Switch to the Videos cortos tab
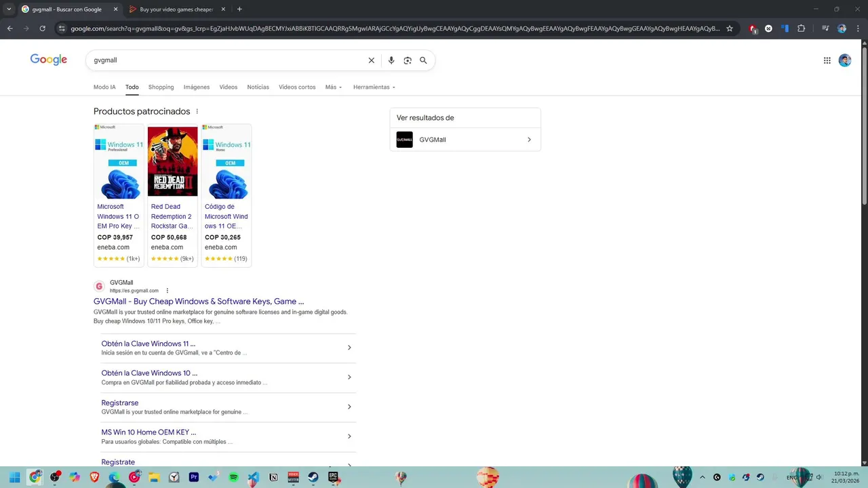This screenshot has width=868, height=488. tap(297, 87)
